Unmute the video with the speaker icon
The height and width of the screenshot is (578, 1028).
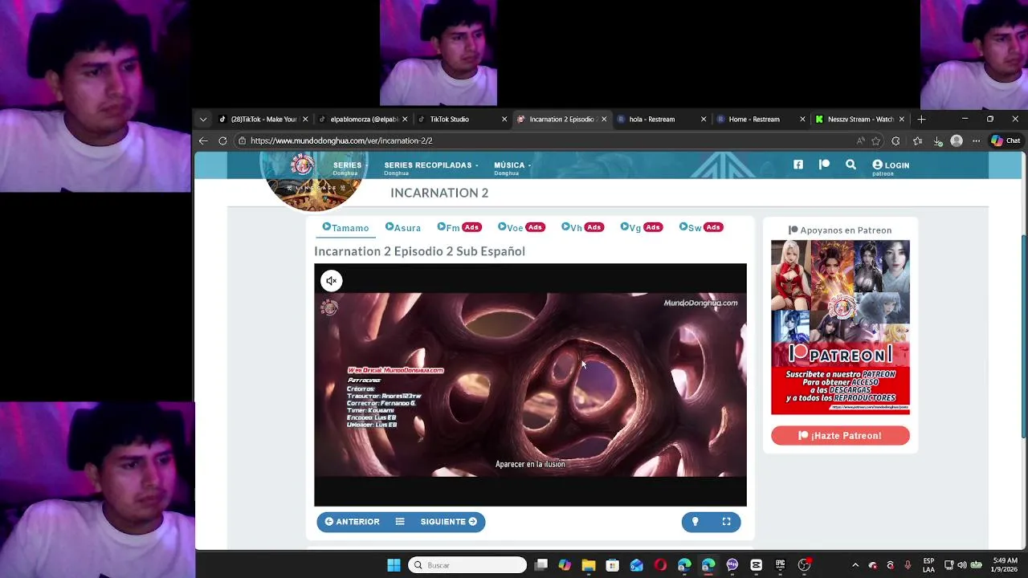pos(331,280)
